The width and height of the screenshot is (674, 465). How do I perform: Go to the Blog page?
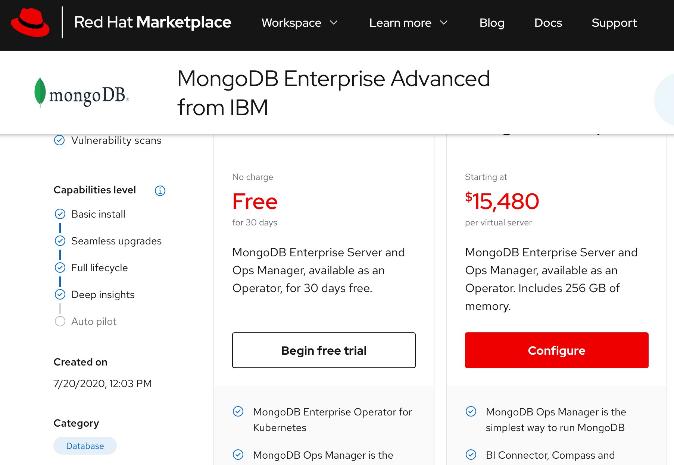point(492,23)
